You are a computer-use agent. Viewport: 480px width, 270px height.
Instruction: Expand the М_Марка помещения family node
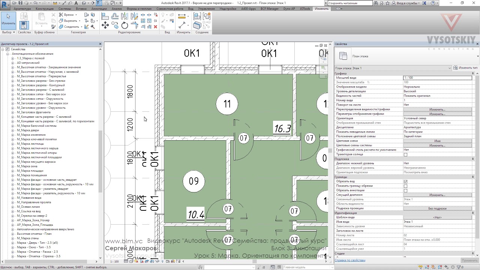point(13,175)
